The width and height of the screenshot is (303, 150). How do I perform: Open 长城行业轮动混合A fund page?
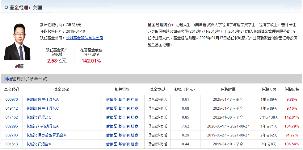point(43,126)
